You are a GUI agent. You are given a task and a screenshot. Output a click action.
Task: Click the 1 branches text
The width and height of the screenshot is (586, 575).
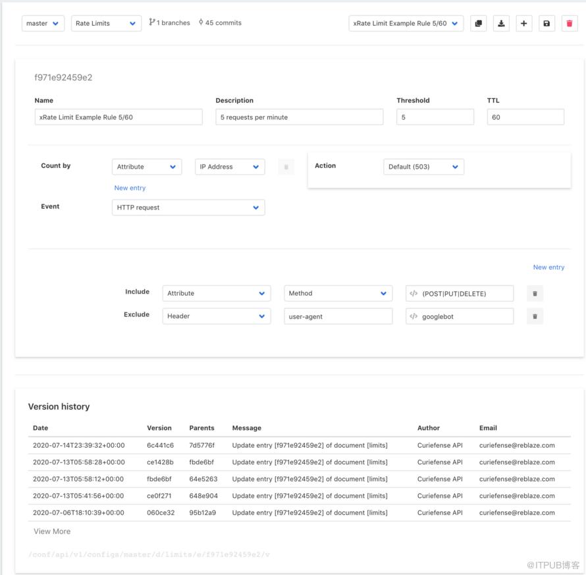[x=173, y=23]
